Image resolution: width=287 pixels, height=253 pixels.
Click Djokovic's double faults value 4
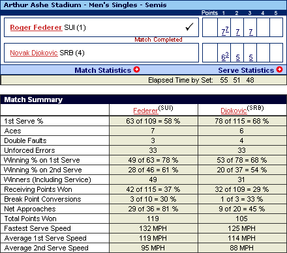pos(241,140)
